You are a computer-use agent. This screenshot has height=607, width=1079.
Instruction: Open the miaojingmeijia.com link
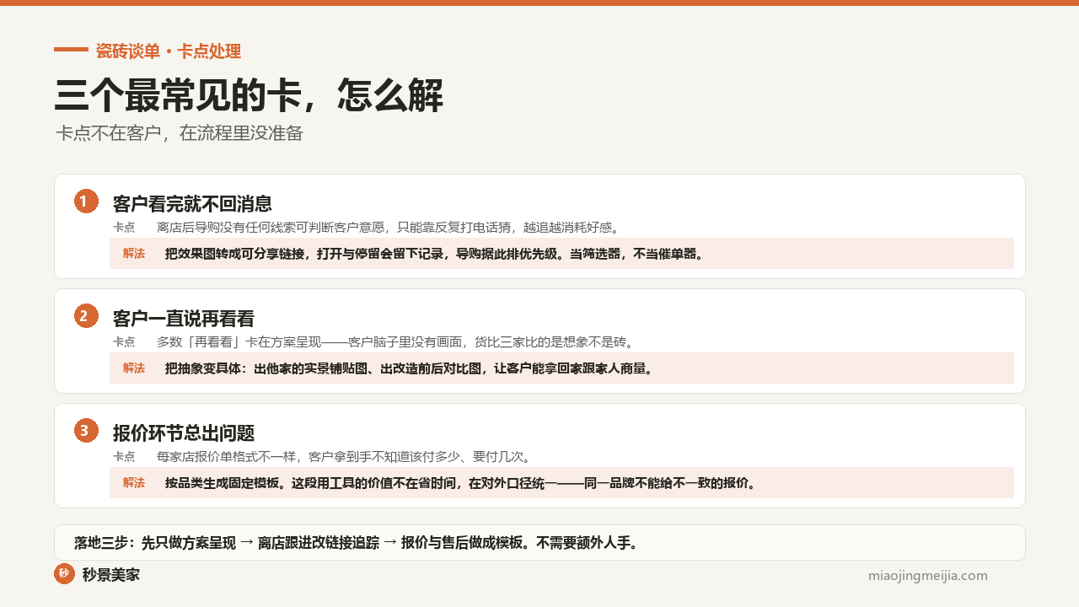(x=927, y=576)
